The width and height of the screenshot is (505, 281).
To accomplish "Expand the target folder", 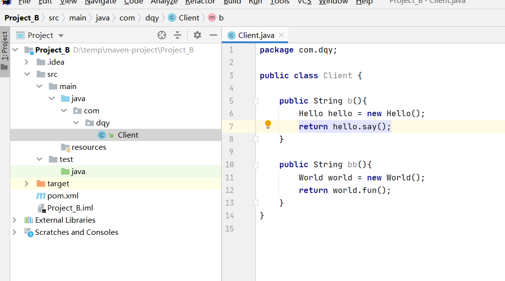I will click(27, 184).
